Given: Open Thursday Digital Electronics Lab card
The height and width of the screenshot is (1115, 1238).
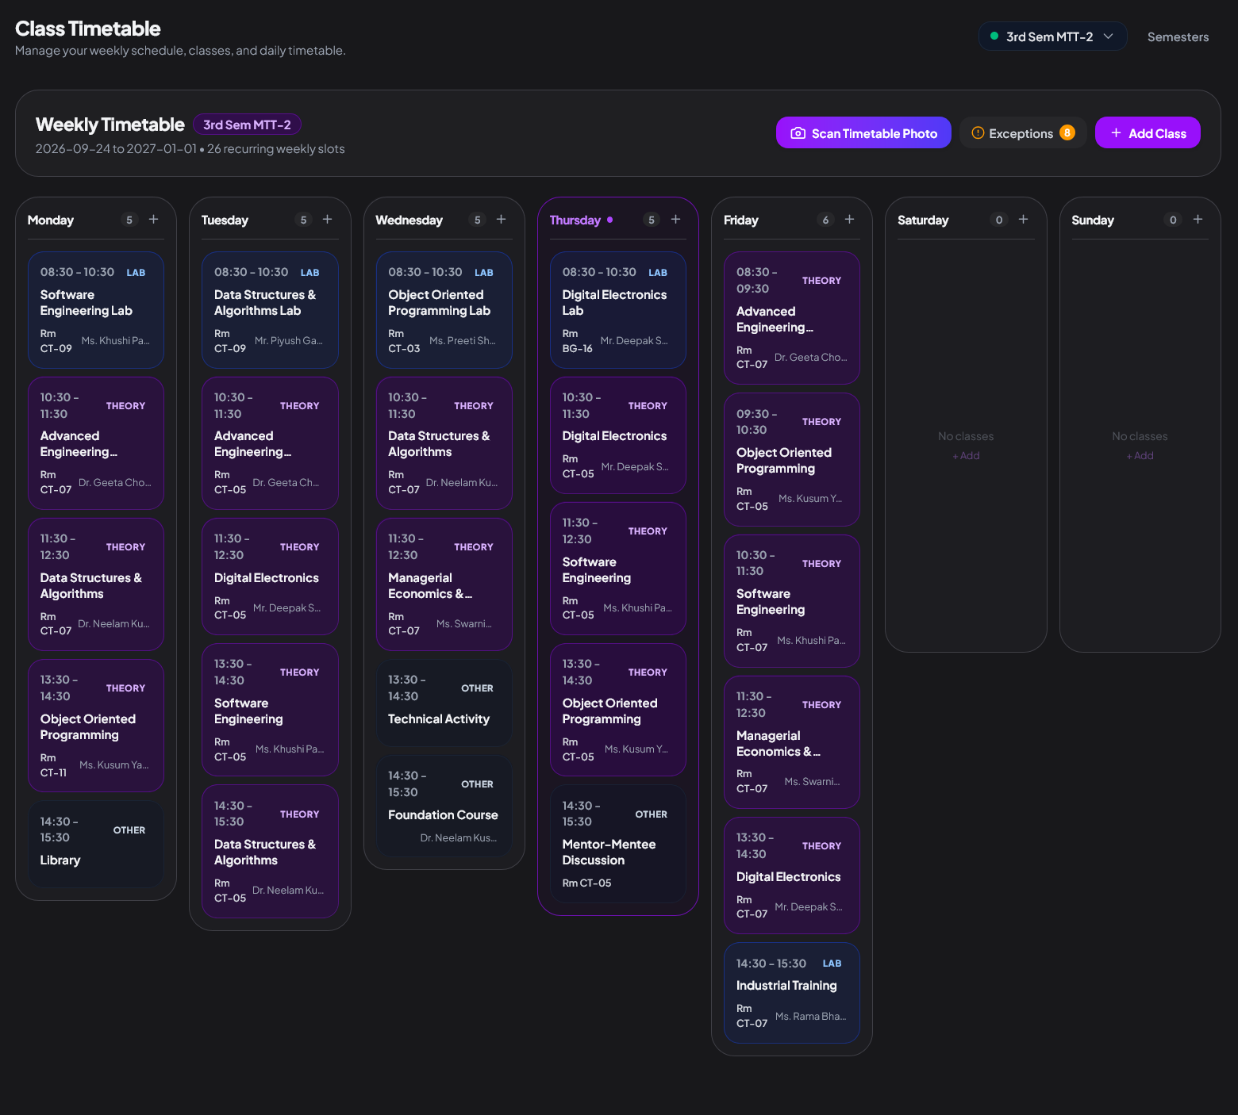Looking at the screenshot, I should [x=618, y=310].
